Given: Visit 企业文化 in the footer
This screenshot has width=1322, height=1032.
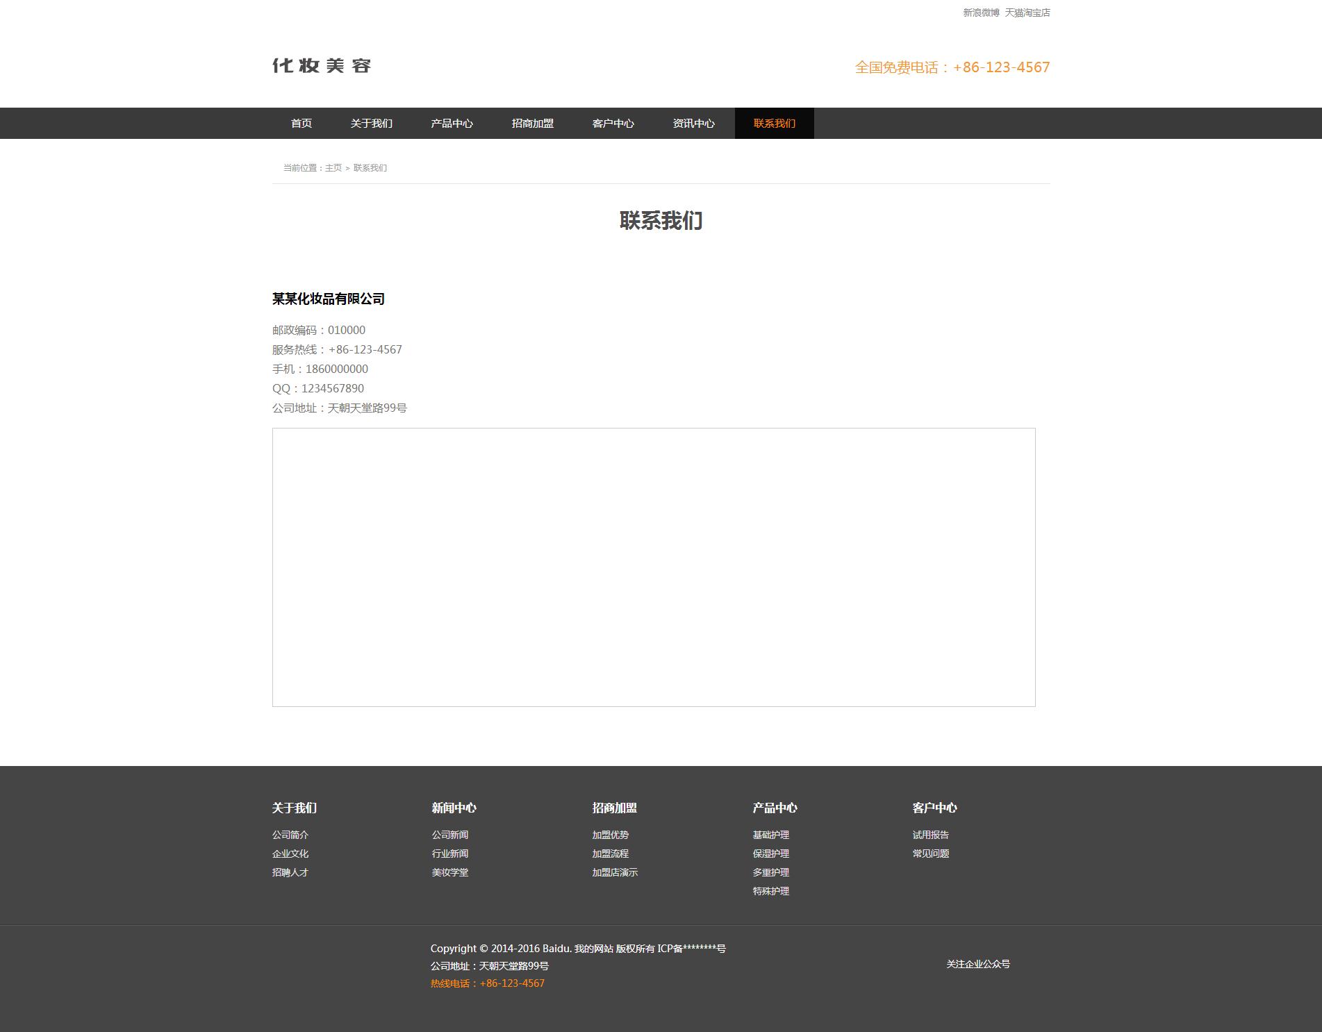Looking at the screenshot, I should pyautogui.click(x=290, y=854).
